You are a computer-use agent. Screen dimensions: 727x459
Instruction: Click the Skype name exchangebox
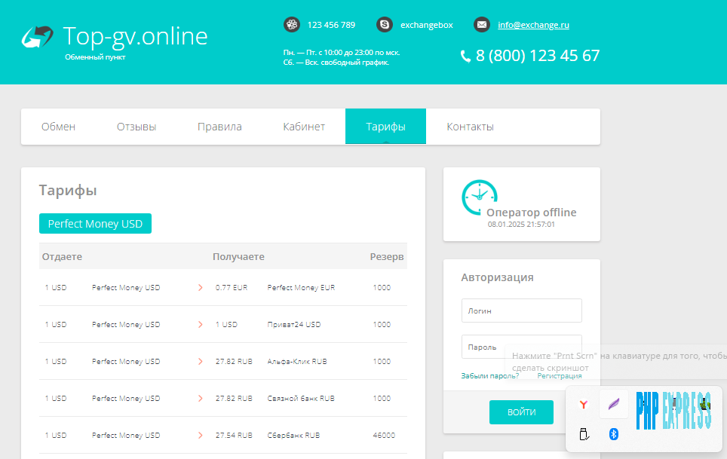tap(427, 25)
